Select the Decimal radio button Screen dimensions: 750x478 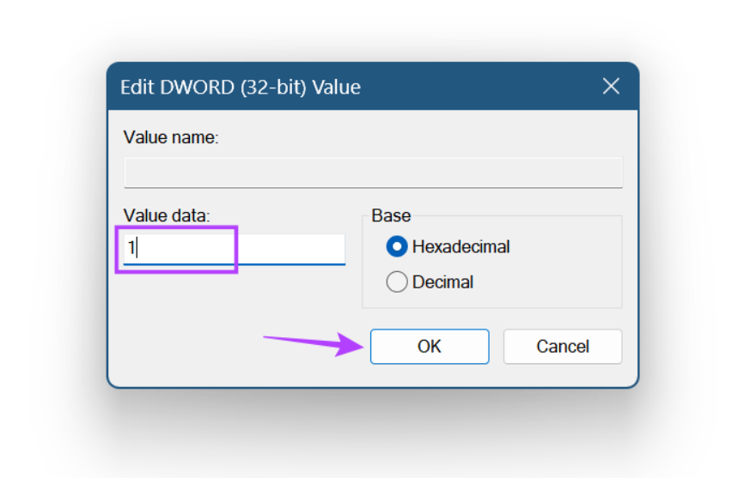pos(397,282)
